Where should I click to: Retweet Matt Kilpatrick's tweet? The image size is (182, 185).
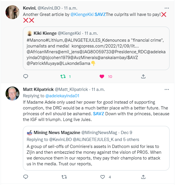(64, 177)
